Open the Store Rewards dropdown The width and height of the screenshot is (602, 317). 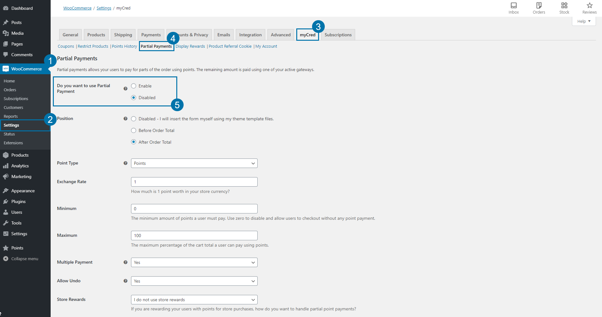pos(194,300)
